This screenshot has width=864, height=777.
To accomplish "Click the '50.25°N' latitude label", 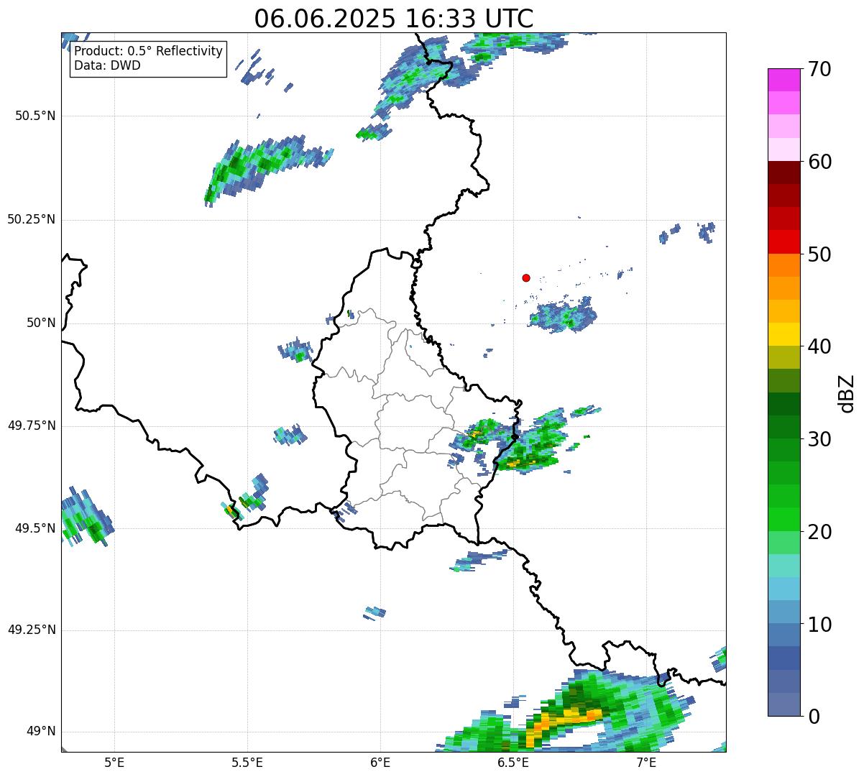I will point(32,219).
